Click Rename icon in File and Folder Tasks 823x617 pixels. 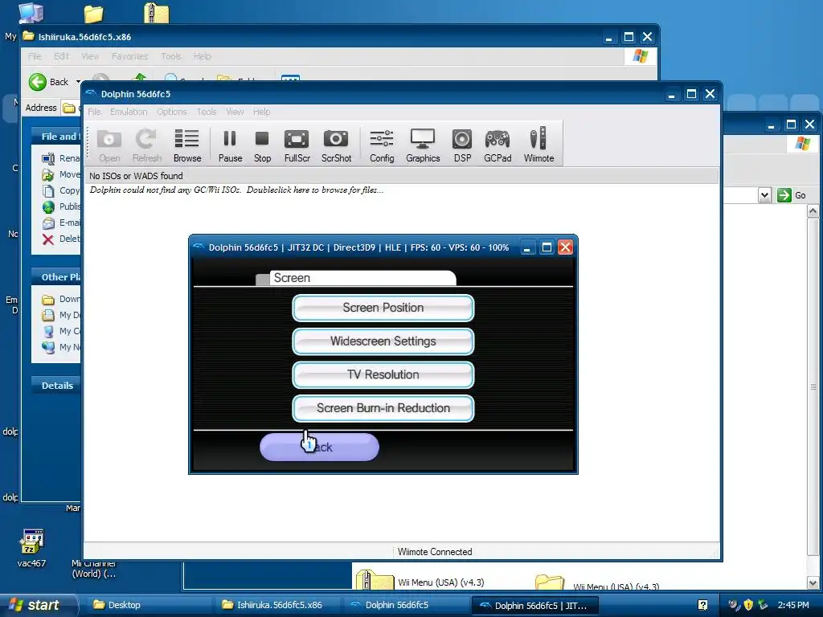[x=48, y=158]
